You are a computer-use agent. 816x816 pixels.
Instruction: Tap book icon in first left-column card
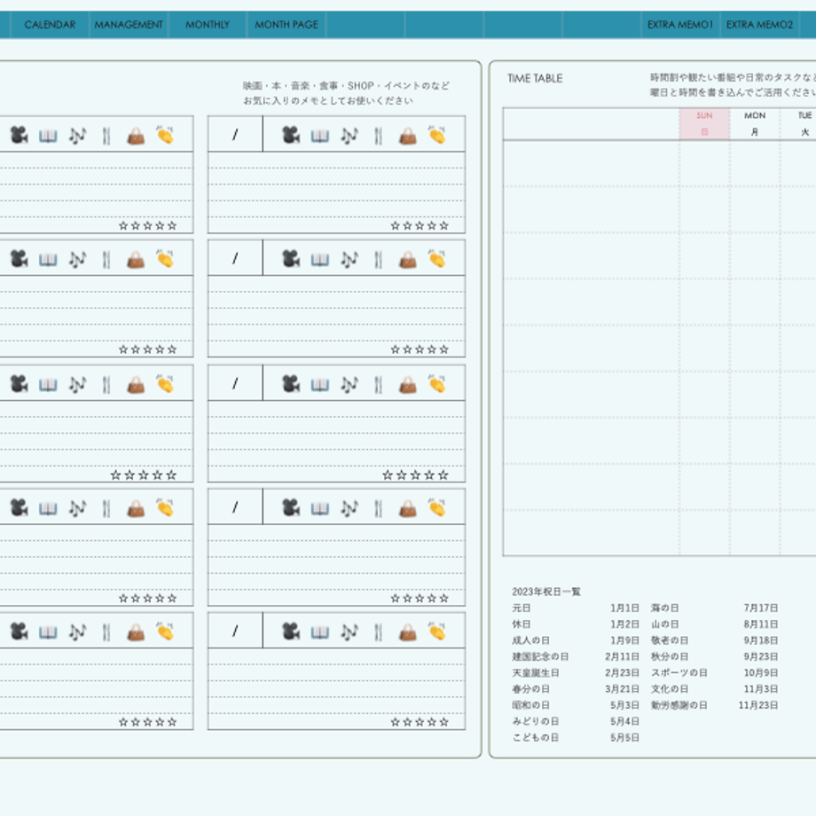(x=48, y=137)
